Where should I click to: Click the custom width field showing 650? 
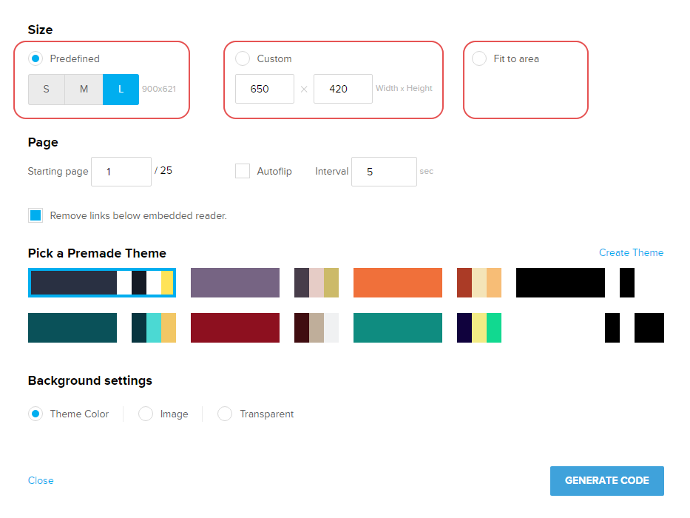pyautogui.click(x=264, y=89)
